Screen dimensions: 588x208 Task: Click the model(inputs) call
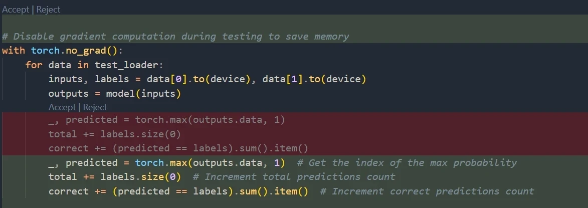click(143, 94)
